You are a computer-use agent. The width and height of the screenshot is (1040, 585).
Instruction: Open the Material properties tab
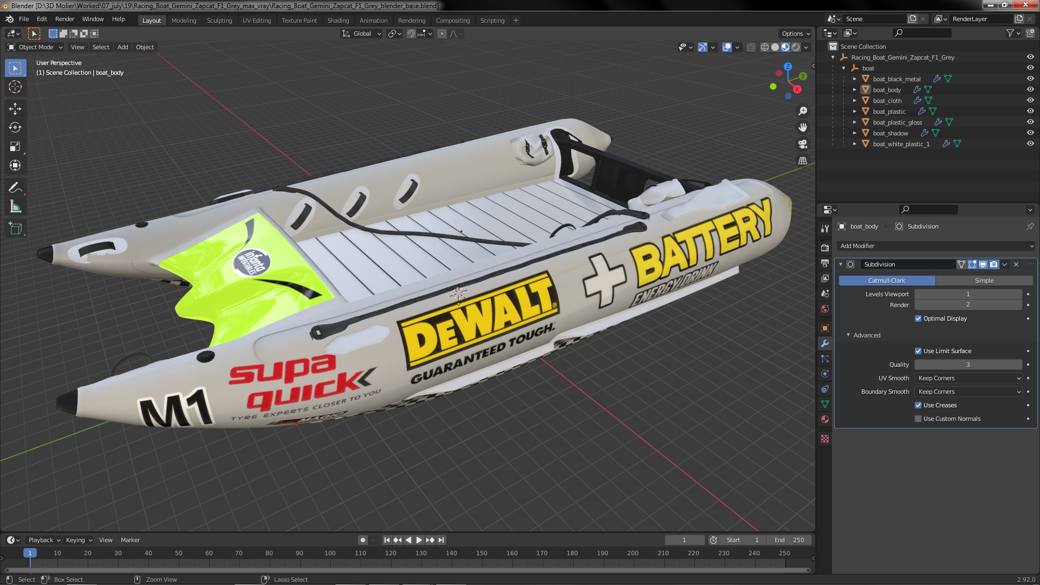click(825, 419)
